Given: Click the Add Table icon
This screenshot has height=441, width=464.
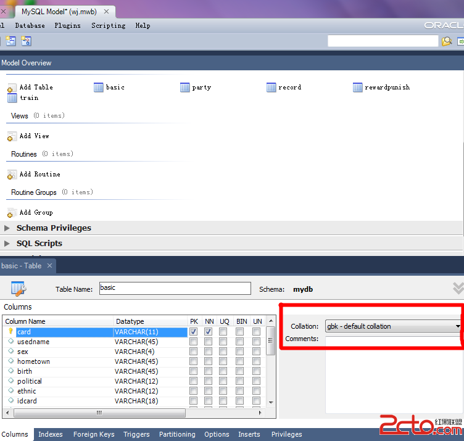Looking at the screenshot, I should (12, 88).
